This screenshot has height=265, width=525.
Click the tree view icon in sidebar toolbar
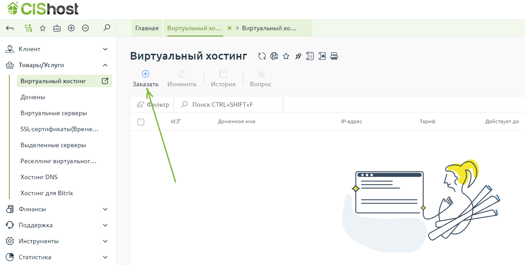(28, 28)
